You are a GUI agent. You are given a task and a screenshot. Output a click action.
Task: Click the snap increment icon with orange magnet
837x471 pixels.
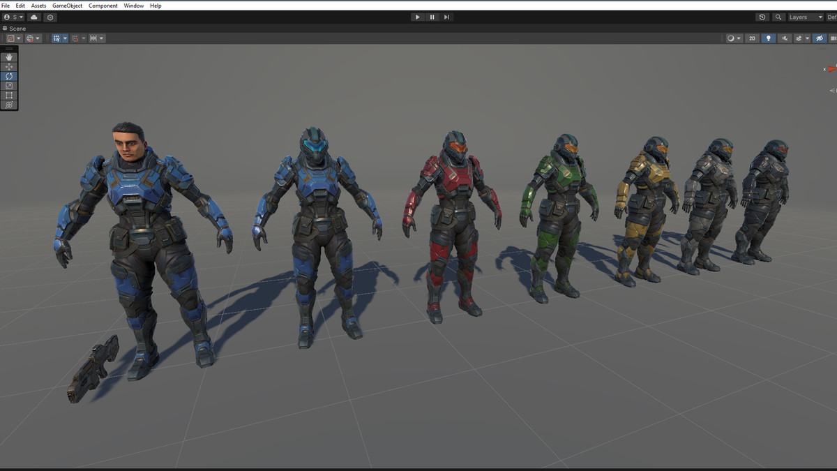[75, 38]
